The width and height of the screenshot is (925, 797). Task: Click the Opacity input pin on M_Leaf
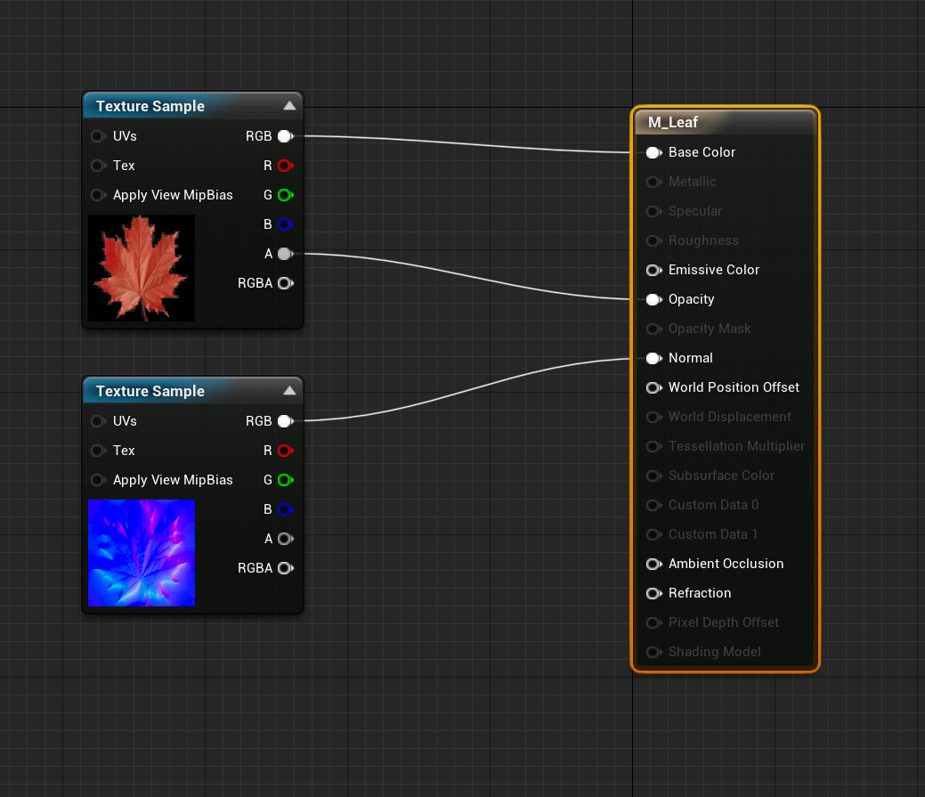coord(653,299)
